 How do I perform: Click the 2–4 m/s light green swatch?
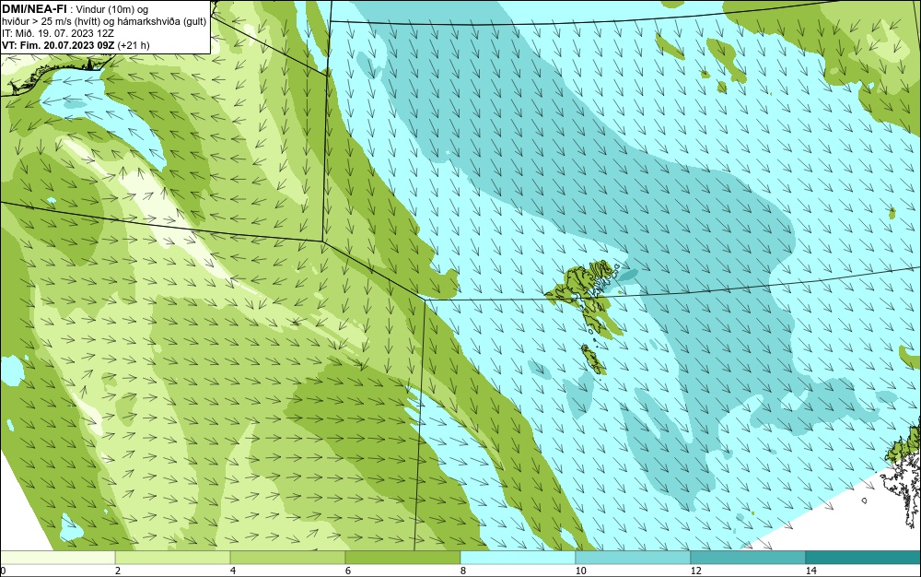click(x=173, y=558)
